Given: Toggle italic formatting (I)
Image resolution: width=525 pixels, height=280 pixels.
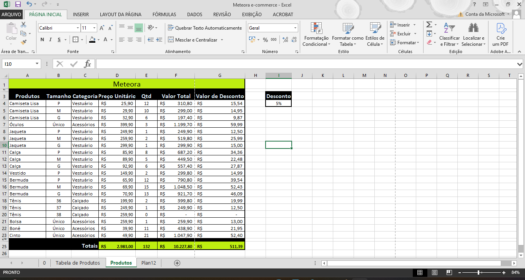Looking at the screenshot, I should point(50,40).
